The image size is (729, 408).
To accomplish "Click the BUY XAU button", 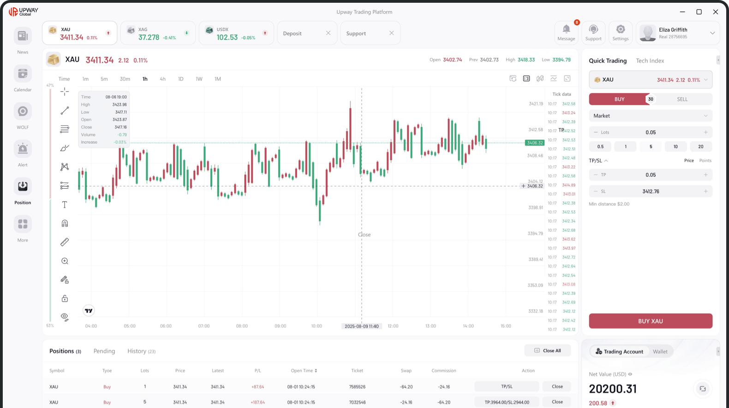I will click(x=650, y=321).
